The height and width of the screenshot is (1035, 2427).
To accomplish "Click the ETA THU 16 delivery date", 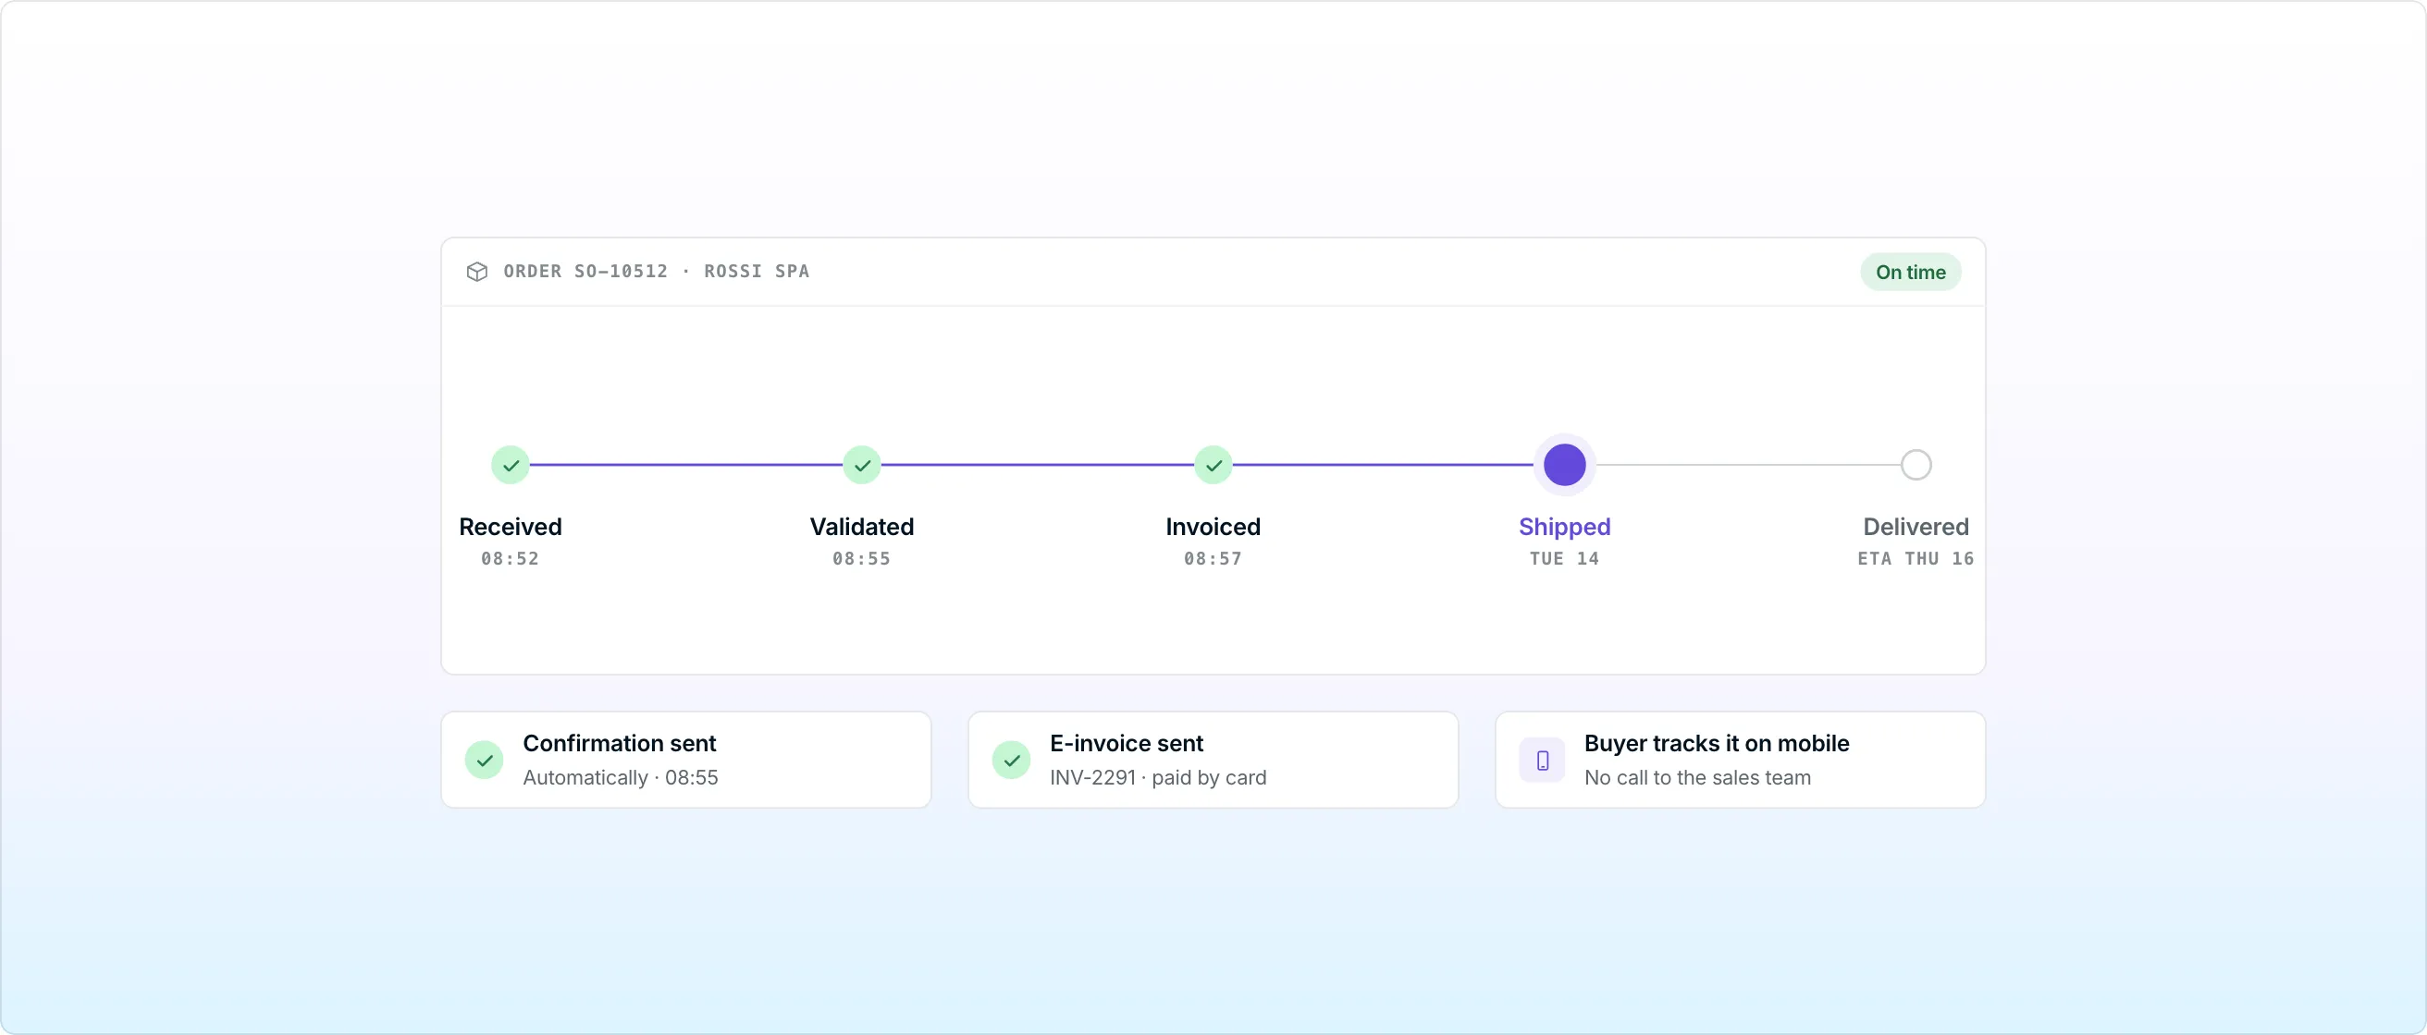I will (1916, 559).
